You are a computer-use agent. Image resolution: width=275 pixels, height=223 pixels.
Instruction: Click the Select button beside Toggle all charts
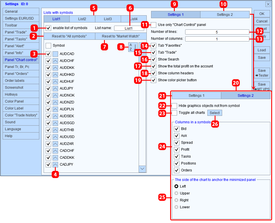coord(215,113)
